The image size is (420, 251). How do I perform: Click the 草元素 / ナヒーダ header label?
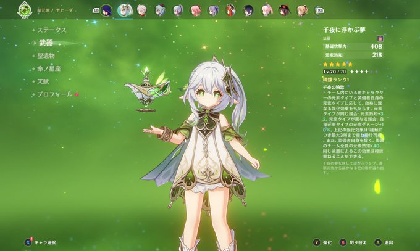[55, 10]
